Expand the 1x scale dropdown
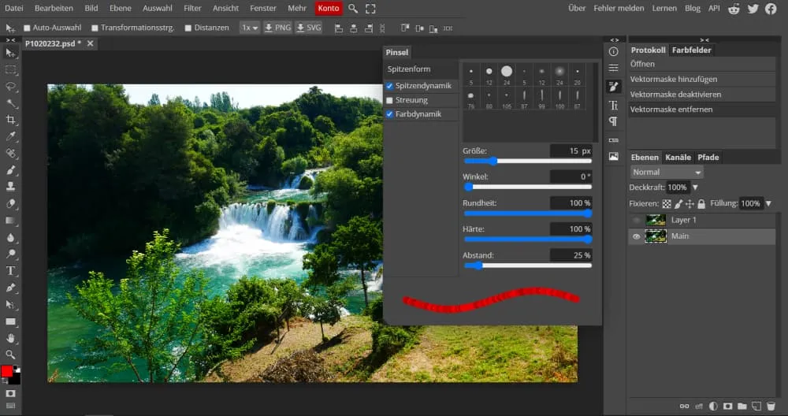This screenshot has width=788, height=416. 250,28
